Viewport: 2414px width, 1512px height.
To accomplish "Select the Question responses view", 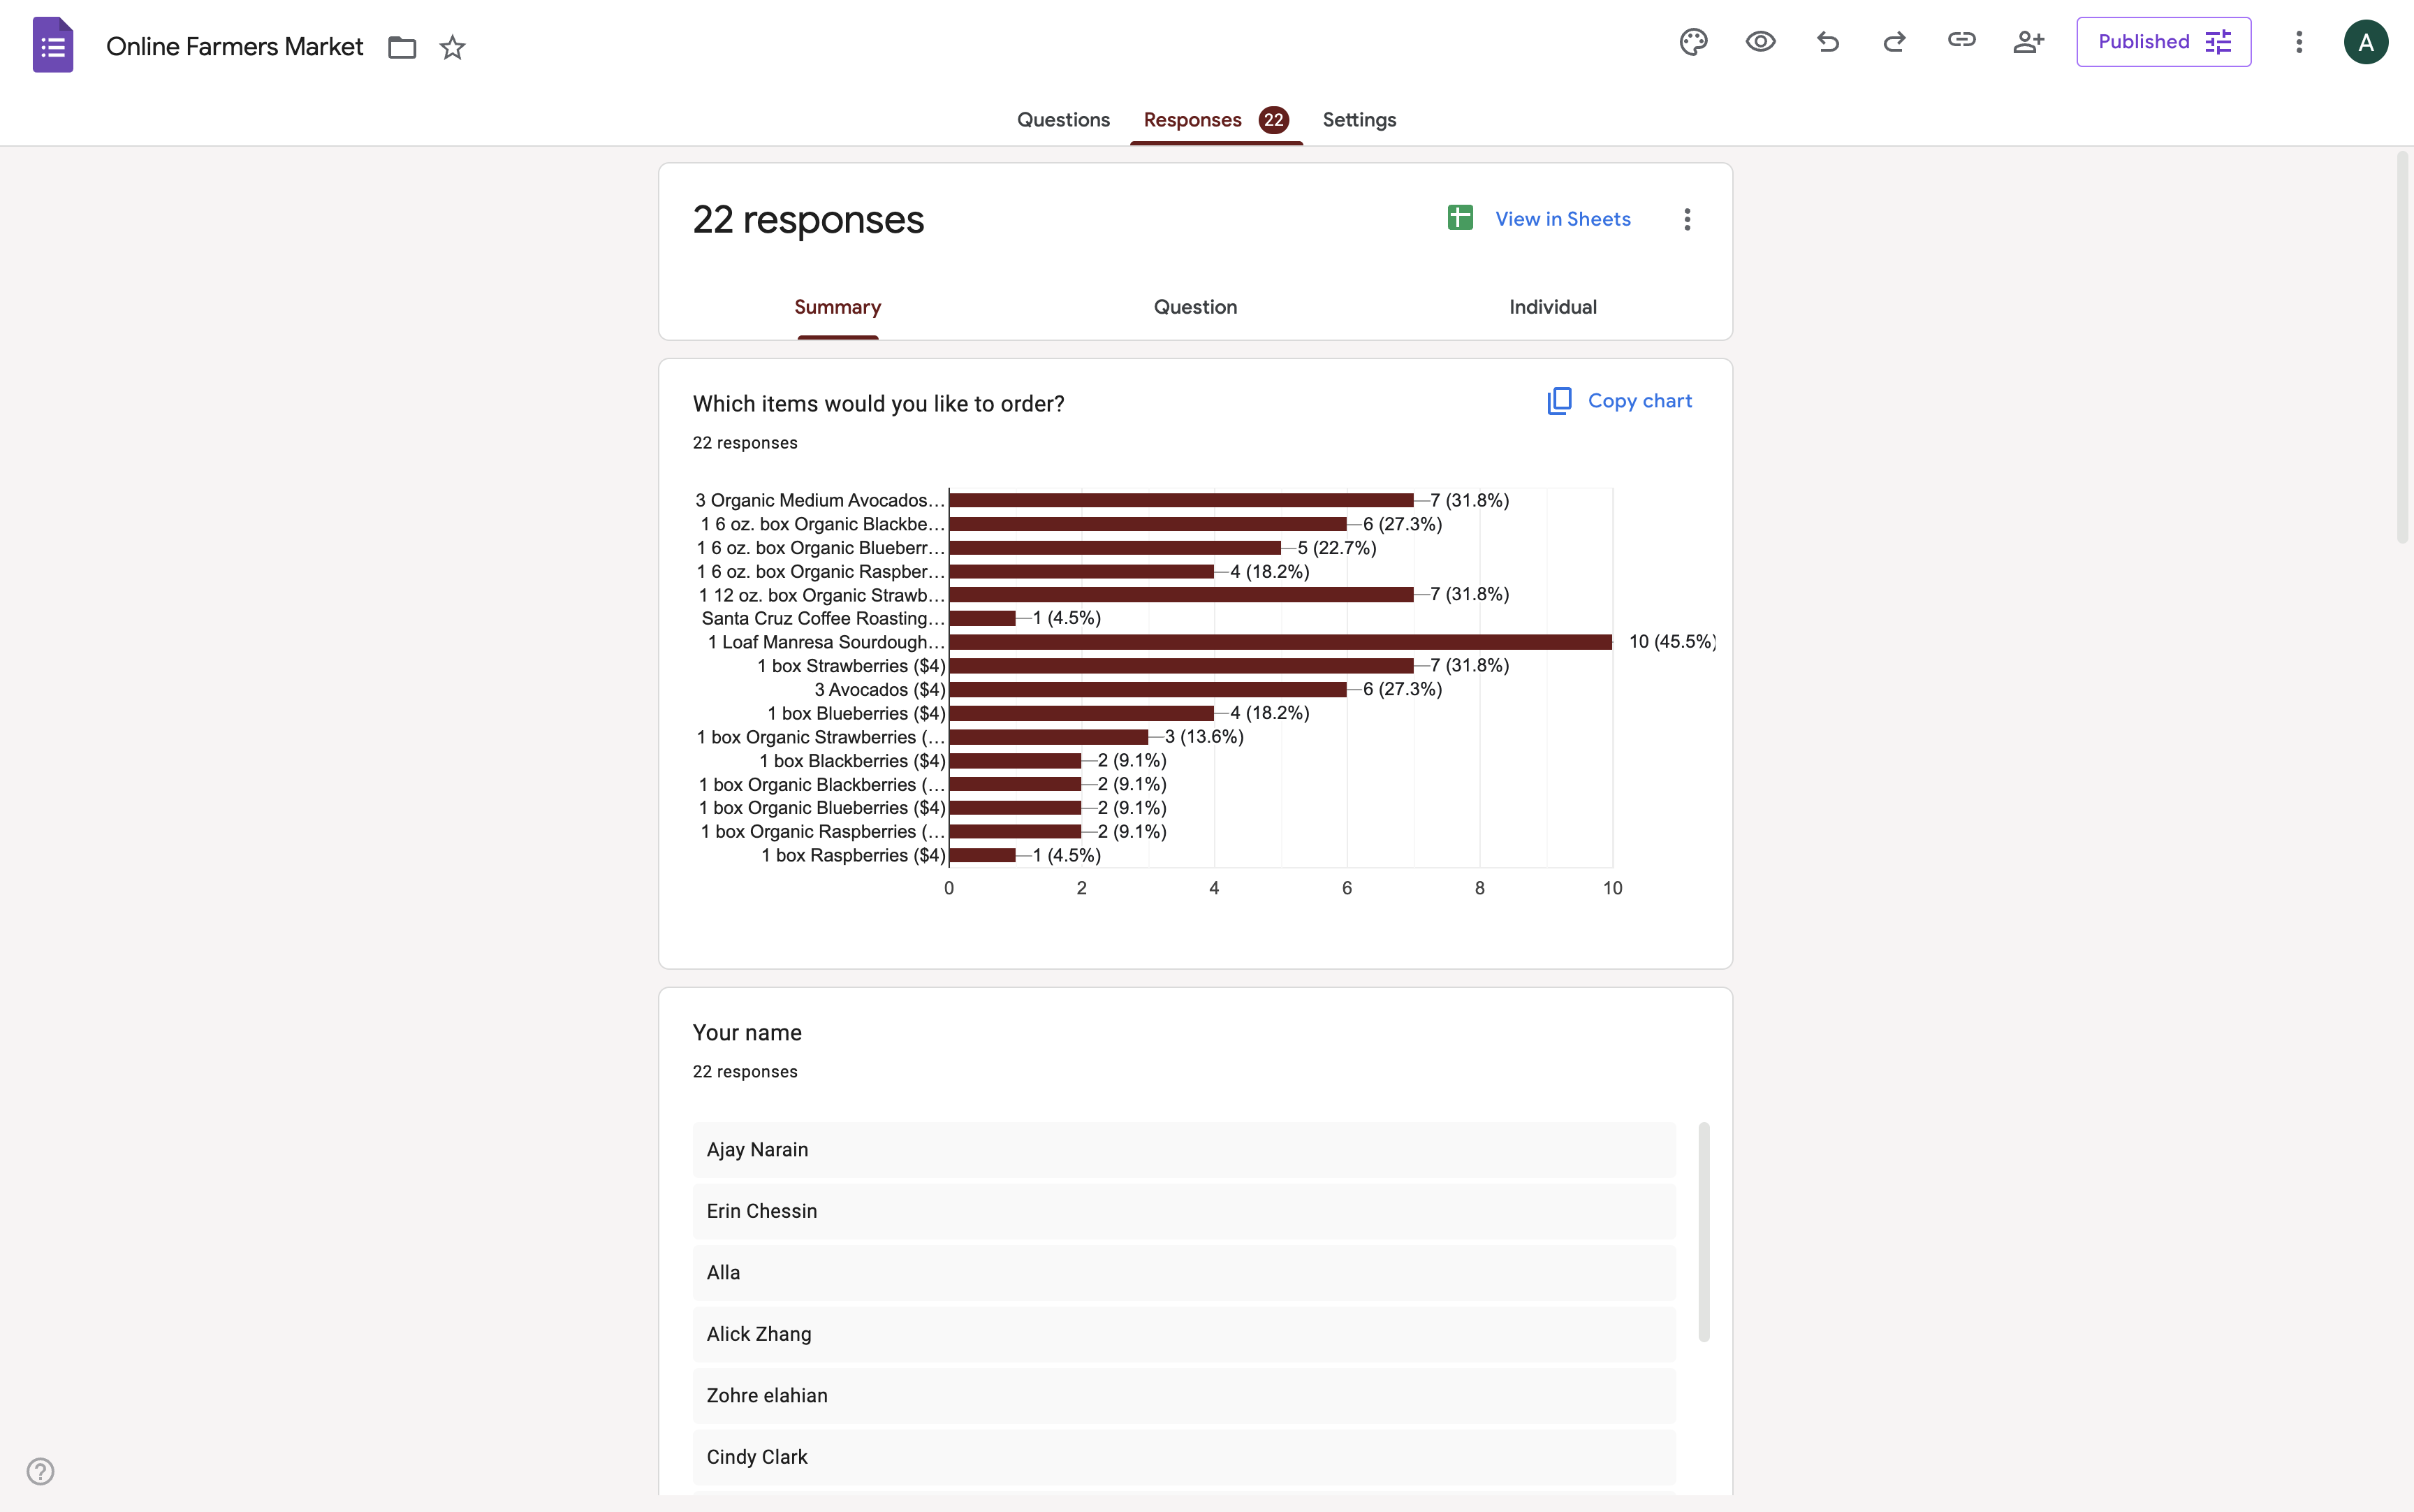I will 1194,307.
